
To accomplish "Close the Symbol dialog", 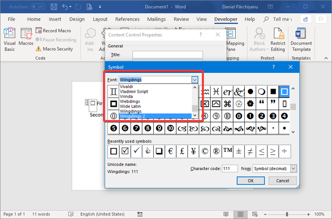I will tap(291, 67).
